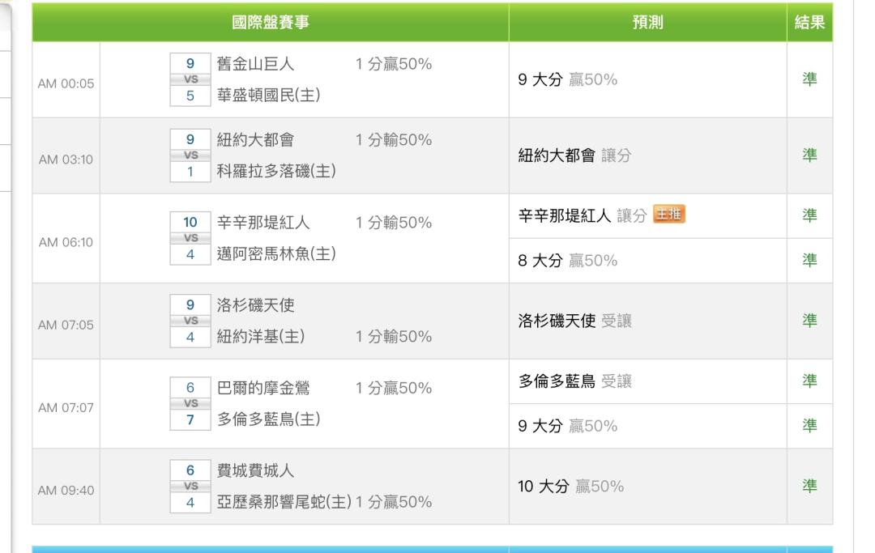Click the 1 分輸50% odds beside 紐約大都會
Viewport: 875px width, 553px height.
coord(394,140)
